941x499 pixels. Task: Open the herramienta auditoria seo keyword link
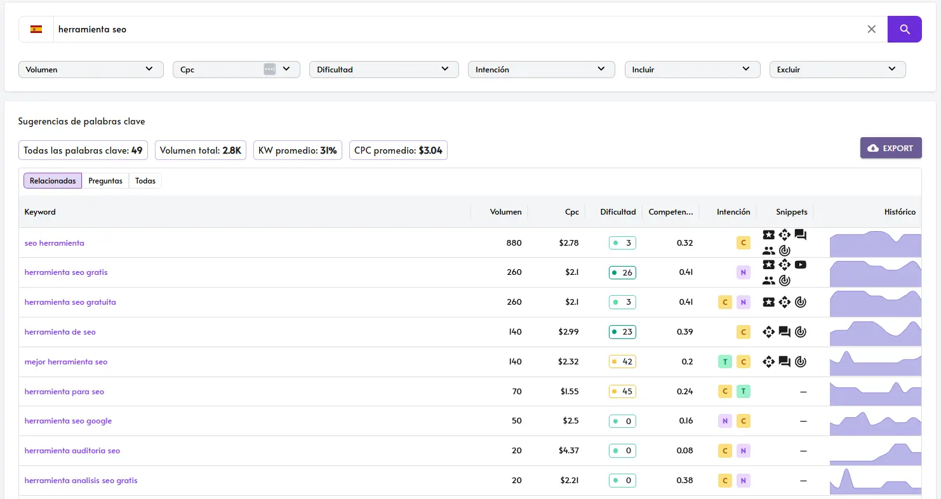pyautogui.click(x=72, y=451)
